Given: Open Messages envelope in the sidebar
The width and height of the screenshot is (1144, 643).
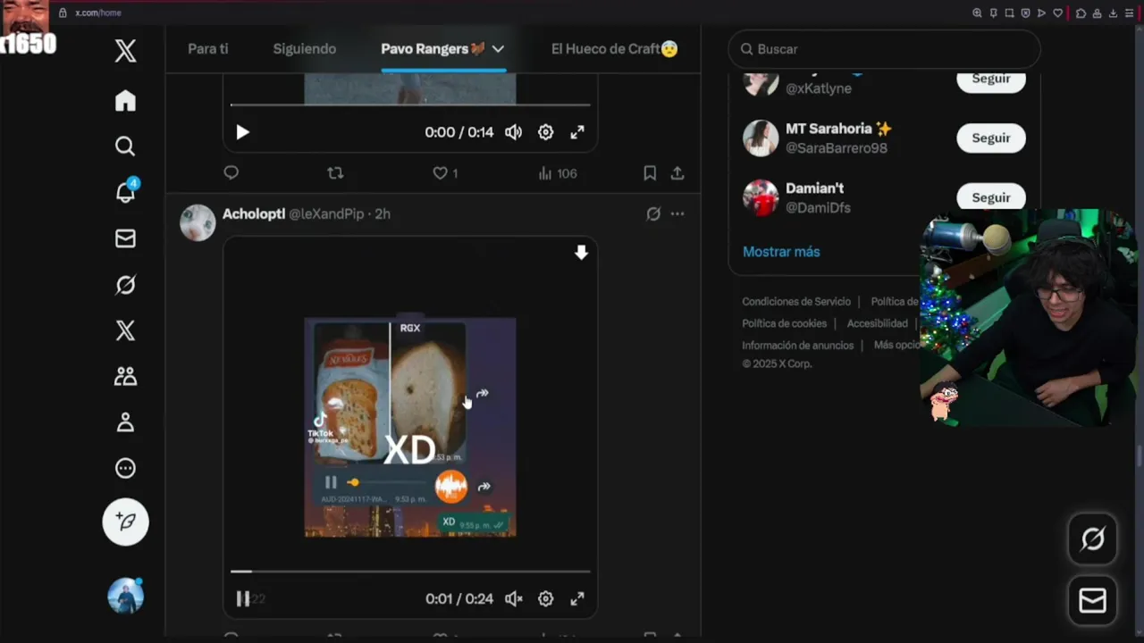Looking at the screenshot, I should point(125,238).
